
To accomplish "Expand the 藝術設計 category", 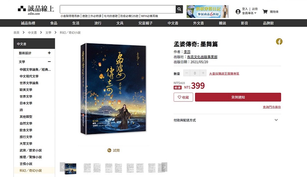I will [x=49, y=53].
